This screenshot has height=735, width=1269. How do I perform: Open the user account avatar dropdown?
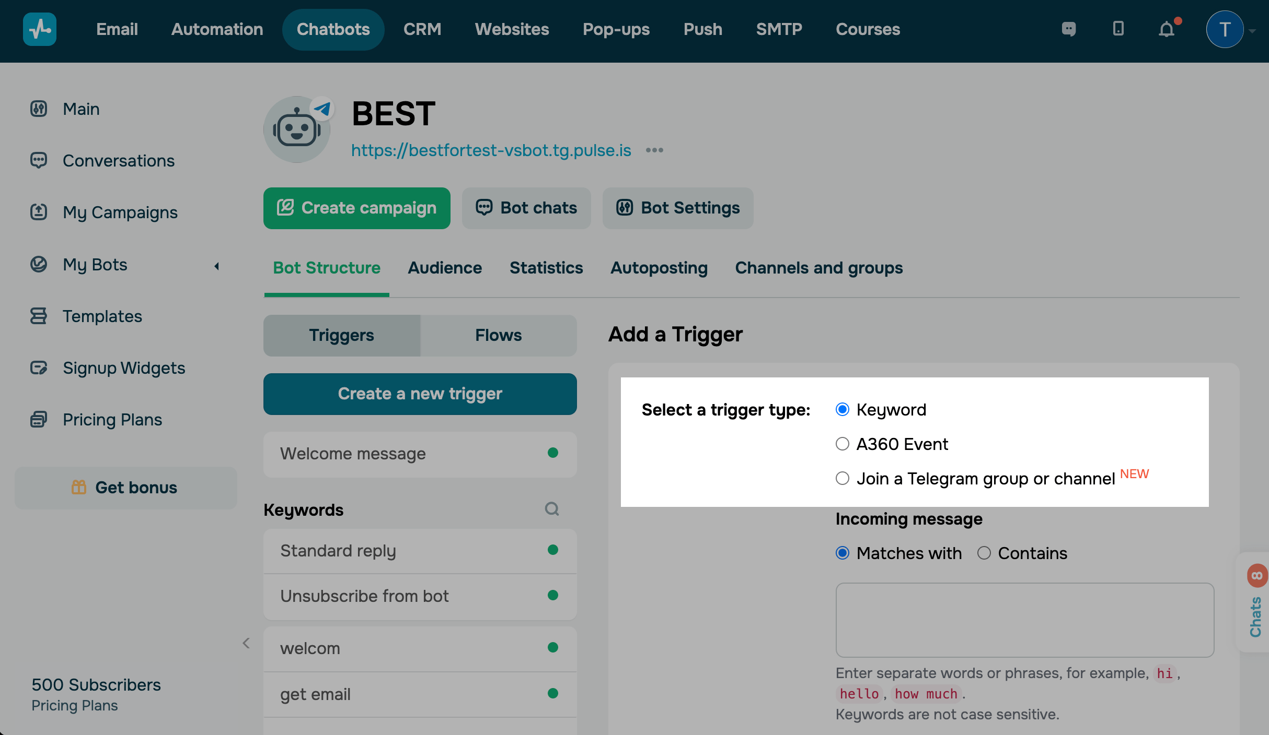(1225, 29)
